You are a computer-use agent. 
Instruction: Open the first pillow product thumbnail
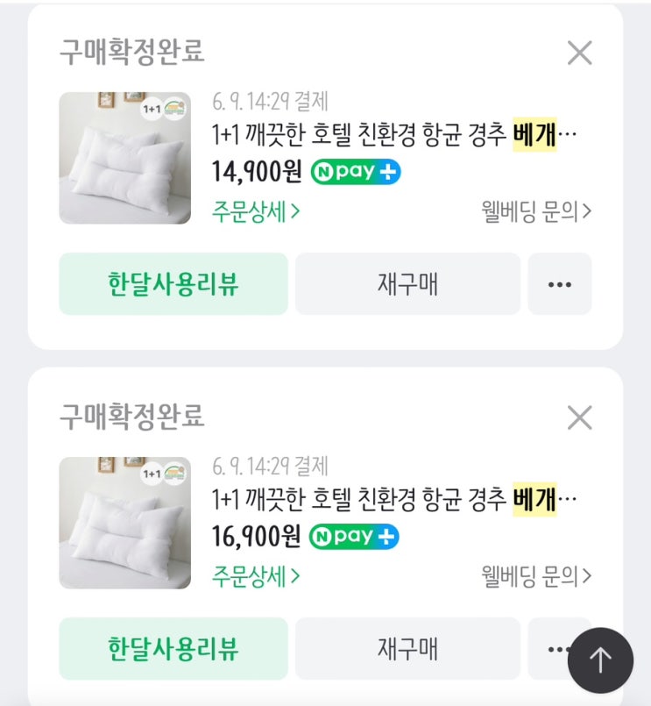[x=124, y=158]
